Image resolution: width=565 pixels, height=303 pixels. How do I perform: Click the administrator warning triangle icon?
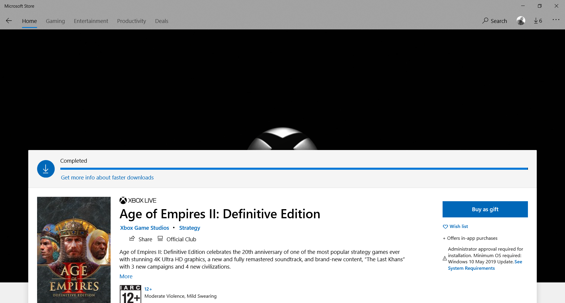tap(445, 259)
